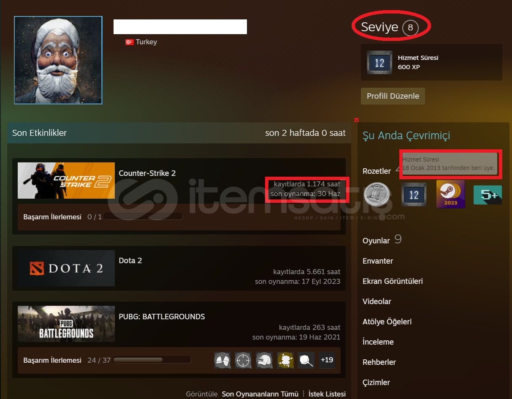
Task: Open the silver pillar coin badge
Action: point(378,194)
